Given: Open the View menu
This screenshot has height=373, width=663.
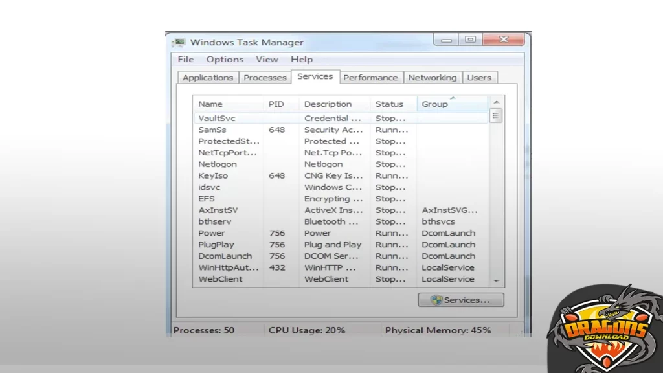Looking at the screenshot, I should click(x=267, y=59).
